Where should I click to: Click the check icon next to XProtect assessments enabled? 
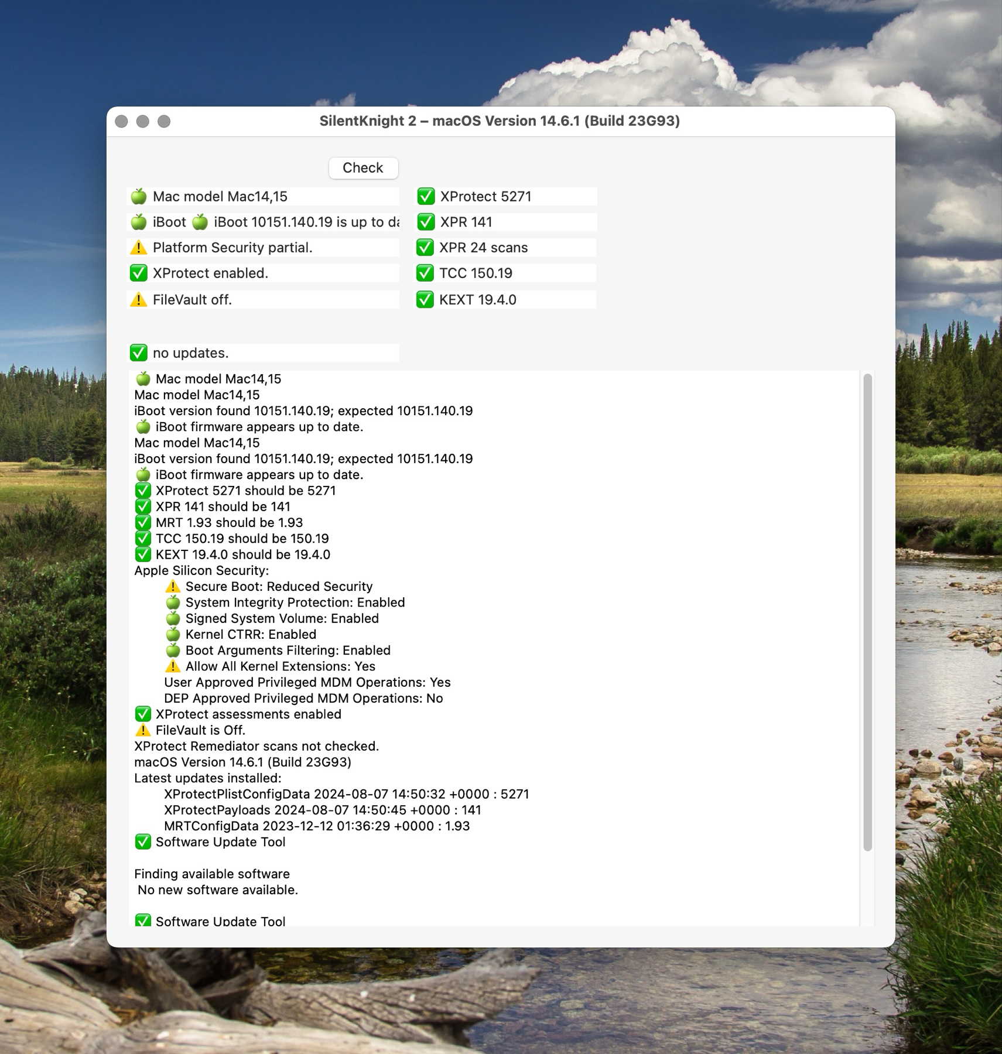point(143,714)
